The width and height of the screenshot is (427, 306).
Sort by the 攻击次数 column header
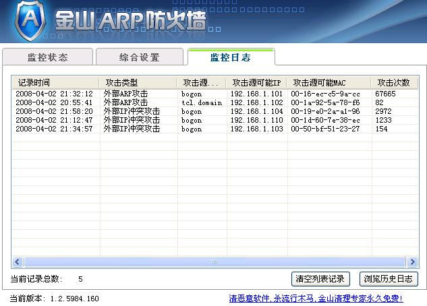(x=394, y=82)
